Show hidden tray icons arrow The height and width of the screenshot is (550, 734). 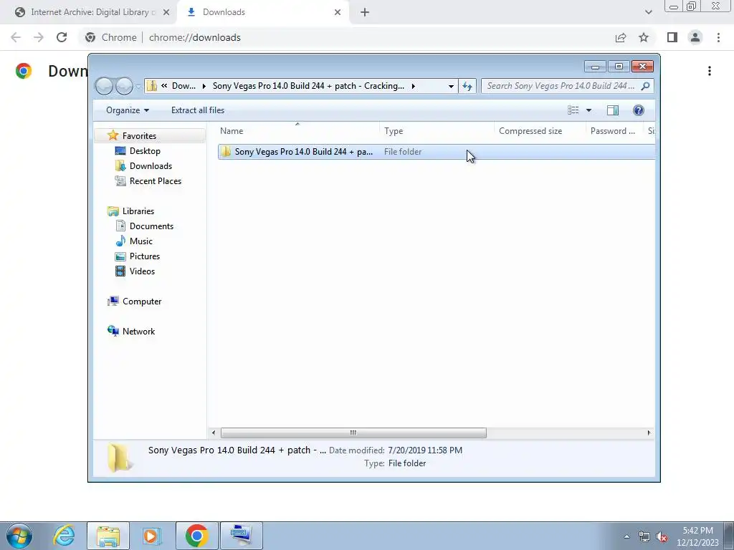point(626,536)
